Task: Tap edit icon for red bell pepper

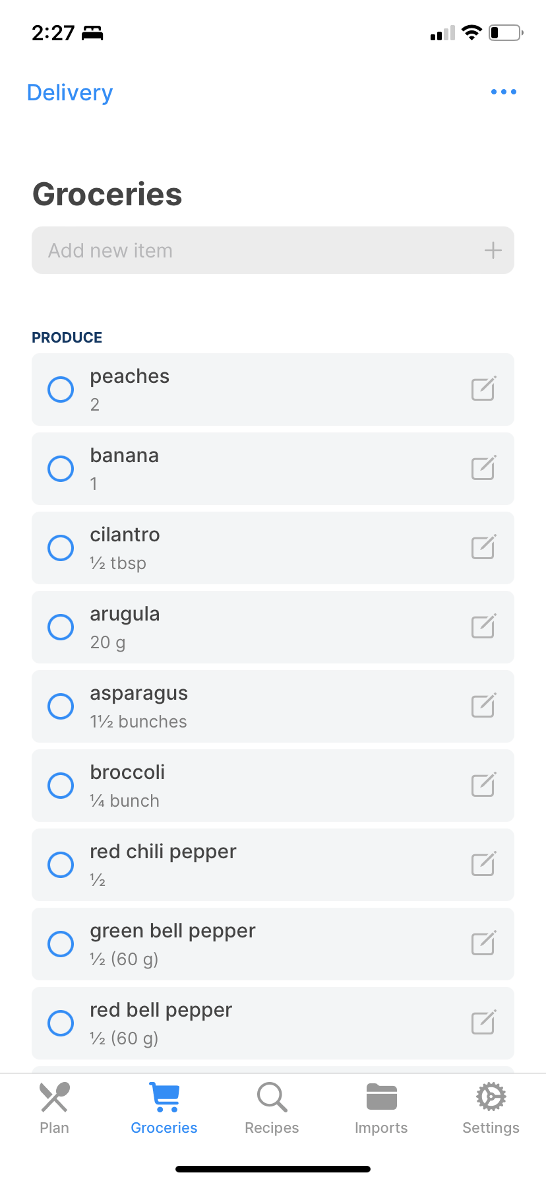Action: (x=483, y=1023)
